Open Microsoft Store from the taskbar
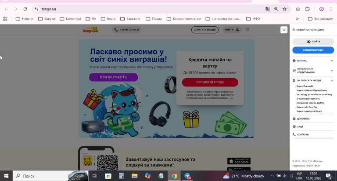This screenshot has width=337, height=181. (108, 176)
